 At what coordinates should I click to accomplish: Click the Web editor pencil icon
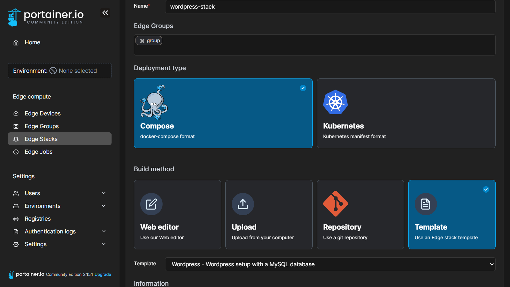[x=151, y=204]
